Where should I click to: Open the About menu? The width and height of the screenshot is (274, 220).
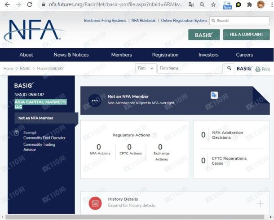tap(26, 55)
